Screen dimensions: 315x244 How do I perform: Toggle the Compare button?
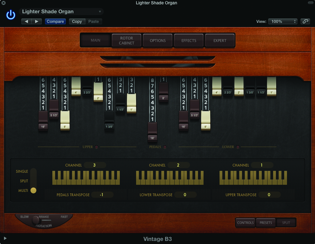coord(55,21)
